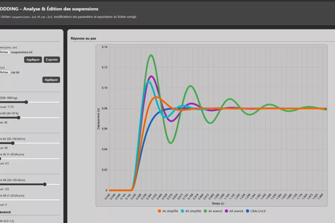Image resolution: width=335 pixels, height=223 pixels.
Task: Toggle Cible ζ=0,9 legend entry
Action: [x=256, y=211]
